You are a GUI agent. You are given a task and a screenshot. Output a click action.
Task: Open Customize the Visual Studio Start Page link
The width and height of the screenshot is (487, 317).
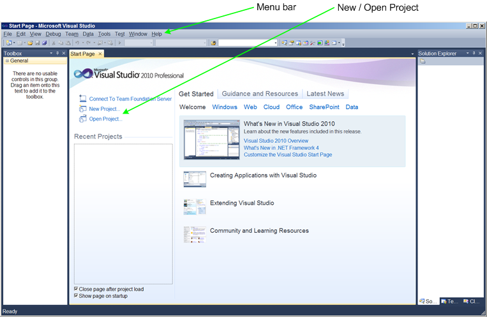coord(288,154)
